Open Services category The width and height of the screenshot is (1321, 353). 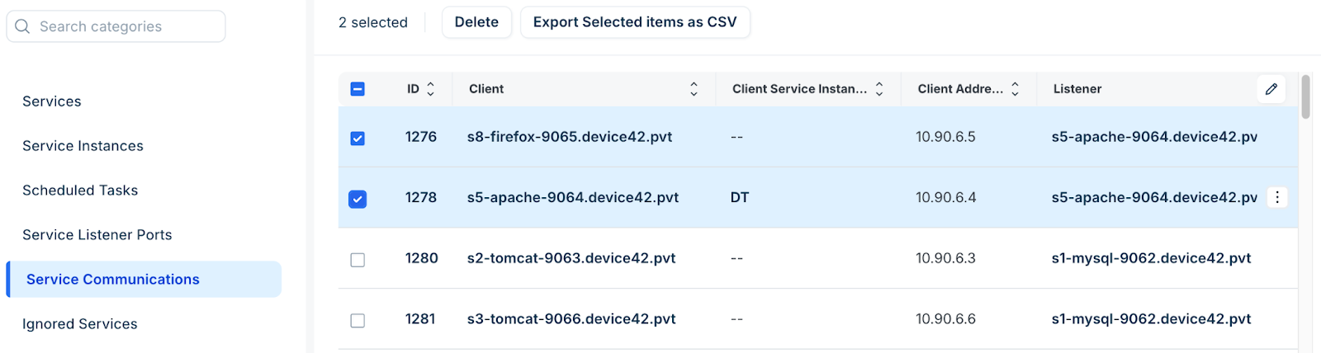(x=52, y=101)
